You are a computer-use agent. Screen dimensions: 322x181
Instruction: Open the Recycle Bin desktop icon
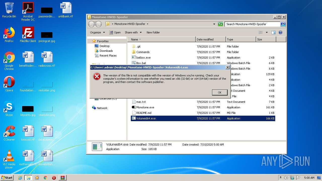click(x=9, y=10)
